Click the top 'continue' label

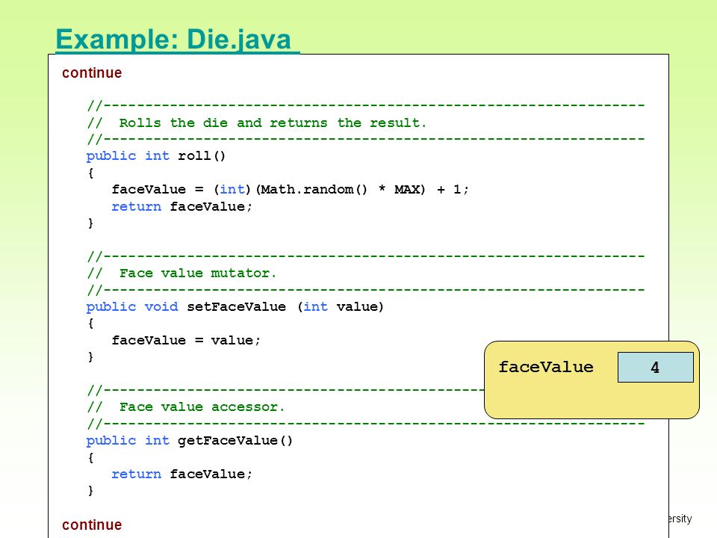pyautogui.click(x=92, y=72)
